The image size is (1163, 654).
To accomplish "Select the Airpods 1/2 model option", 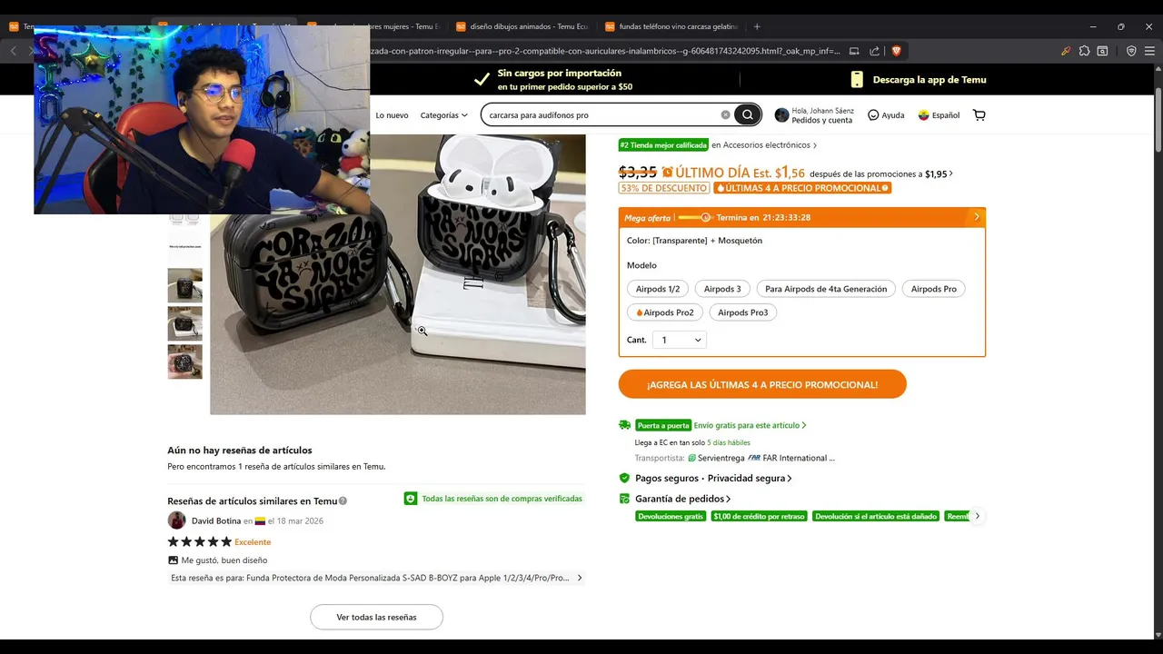I will coord(658,289).
